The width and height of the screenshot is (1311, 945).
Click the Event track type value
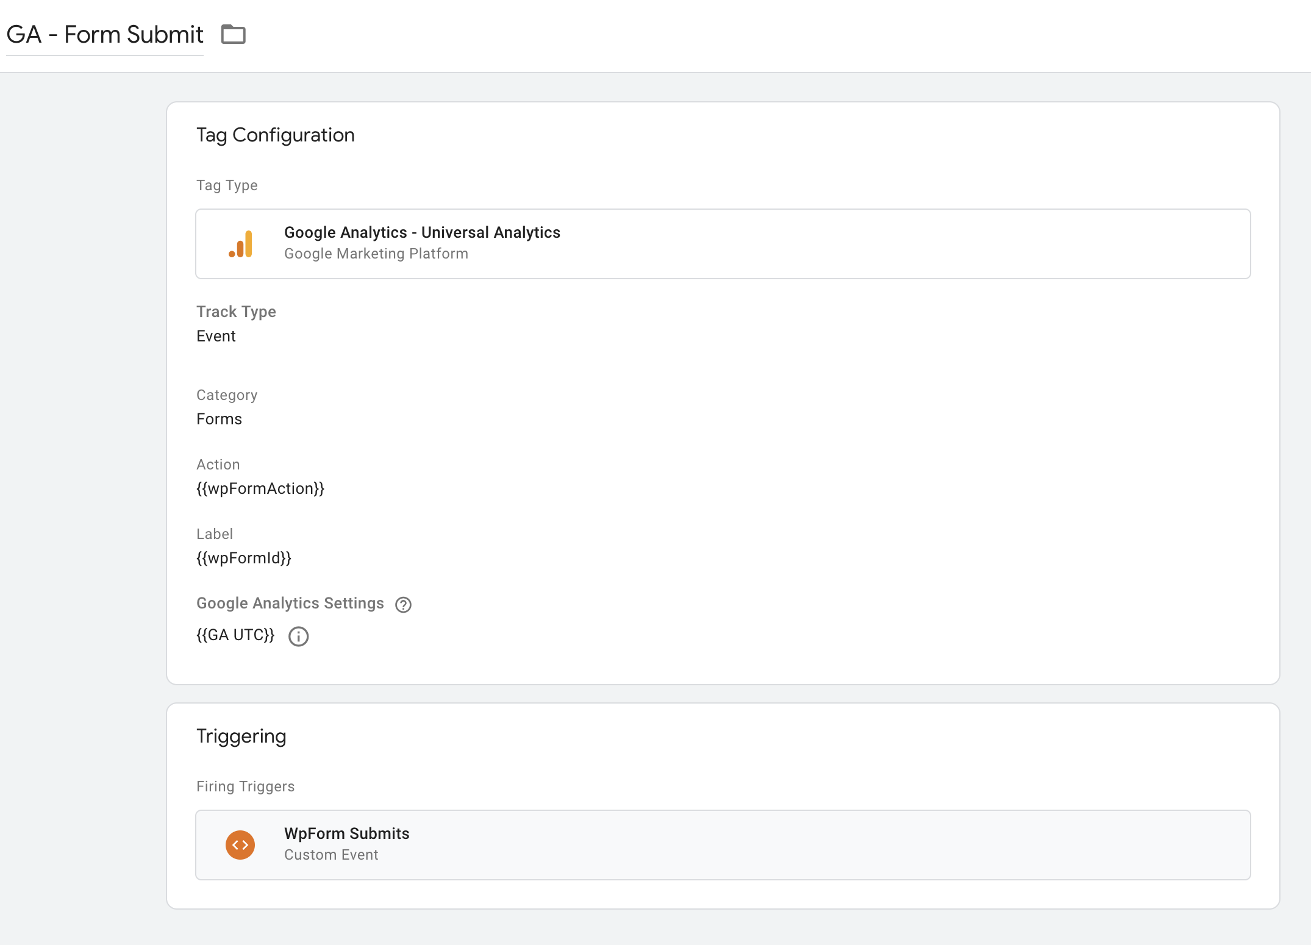point(216,336)
